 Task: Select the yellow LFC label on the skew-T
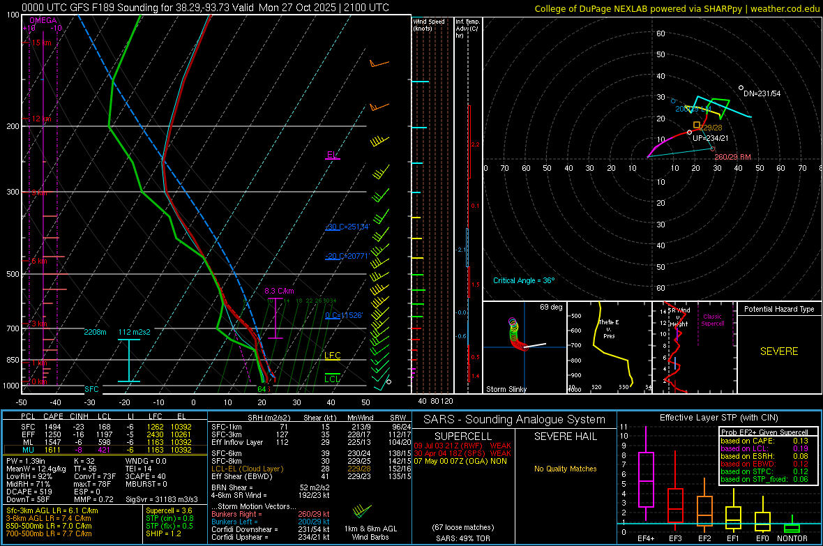click(x=332, y=356)
